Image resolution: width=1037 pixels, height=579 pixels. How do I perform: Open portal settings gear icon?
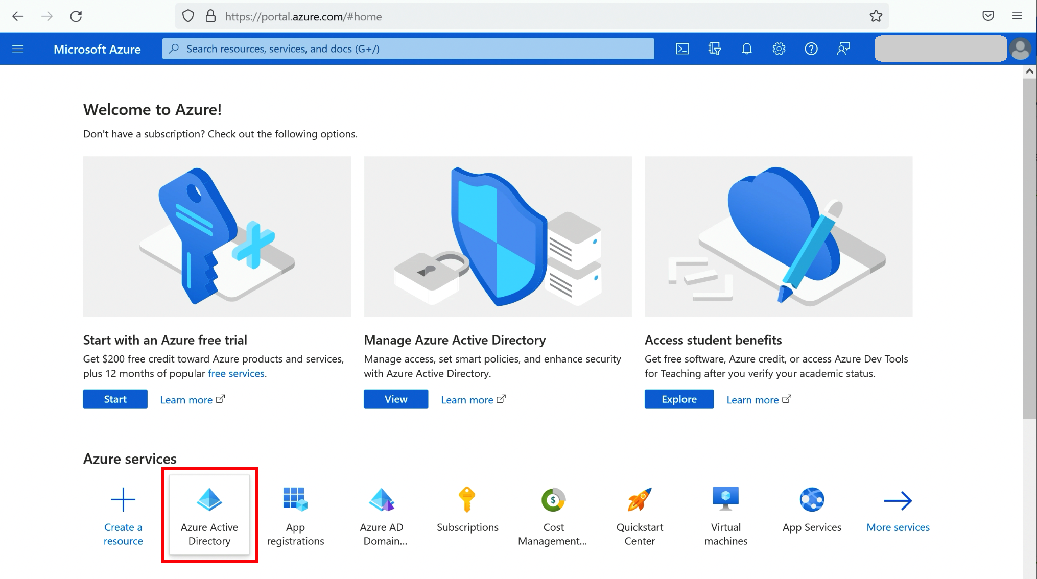[779, 49]
